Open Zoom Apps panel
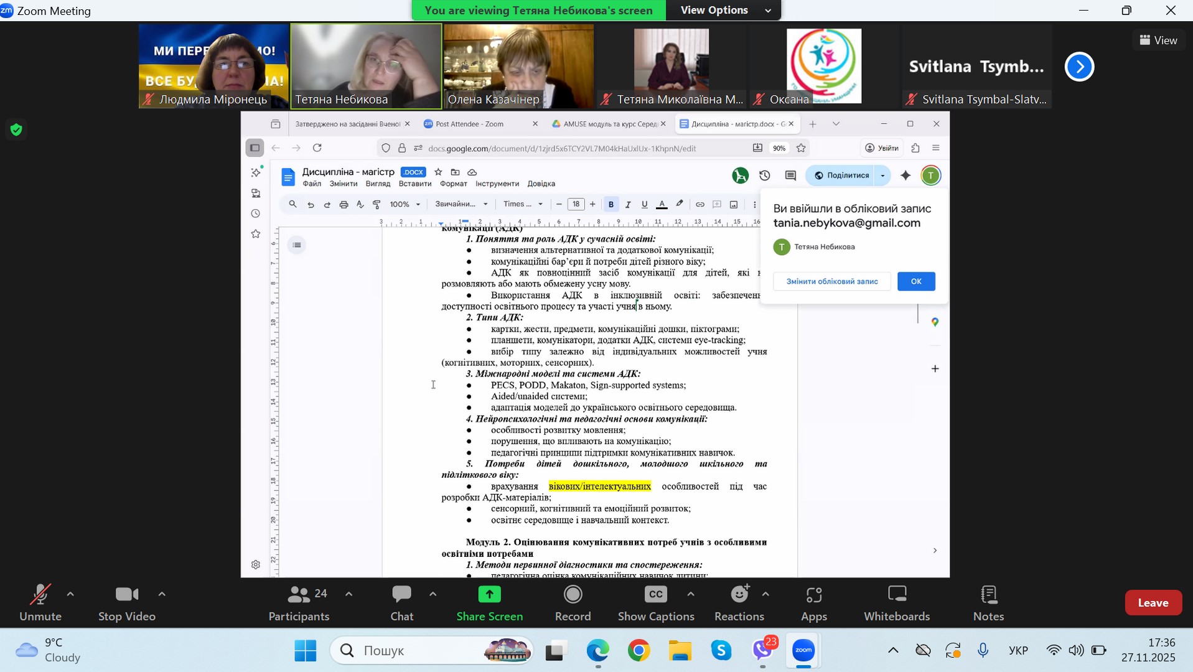1193x672 pixels. click(813, 602)
